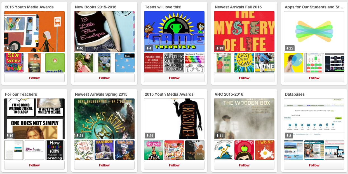Follow the Databases board
The image size is (348, 174).
[x=314, y=165]
